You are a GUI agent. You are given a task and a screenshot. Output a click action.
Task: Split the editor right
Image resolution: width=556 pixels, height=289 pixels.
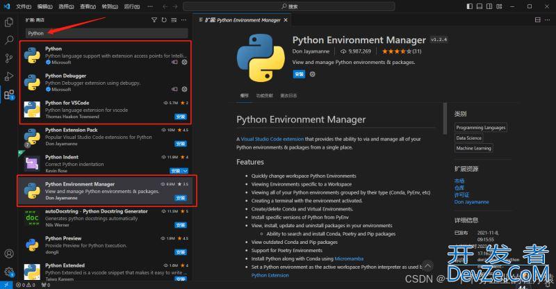tap(537, 20)
